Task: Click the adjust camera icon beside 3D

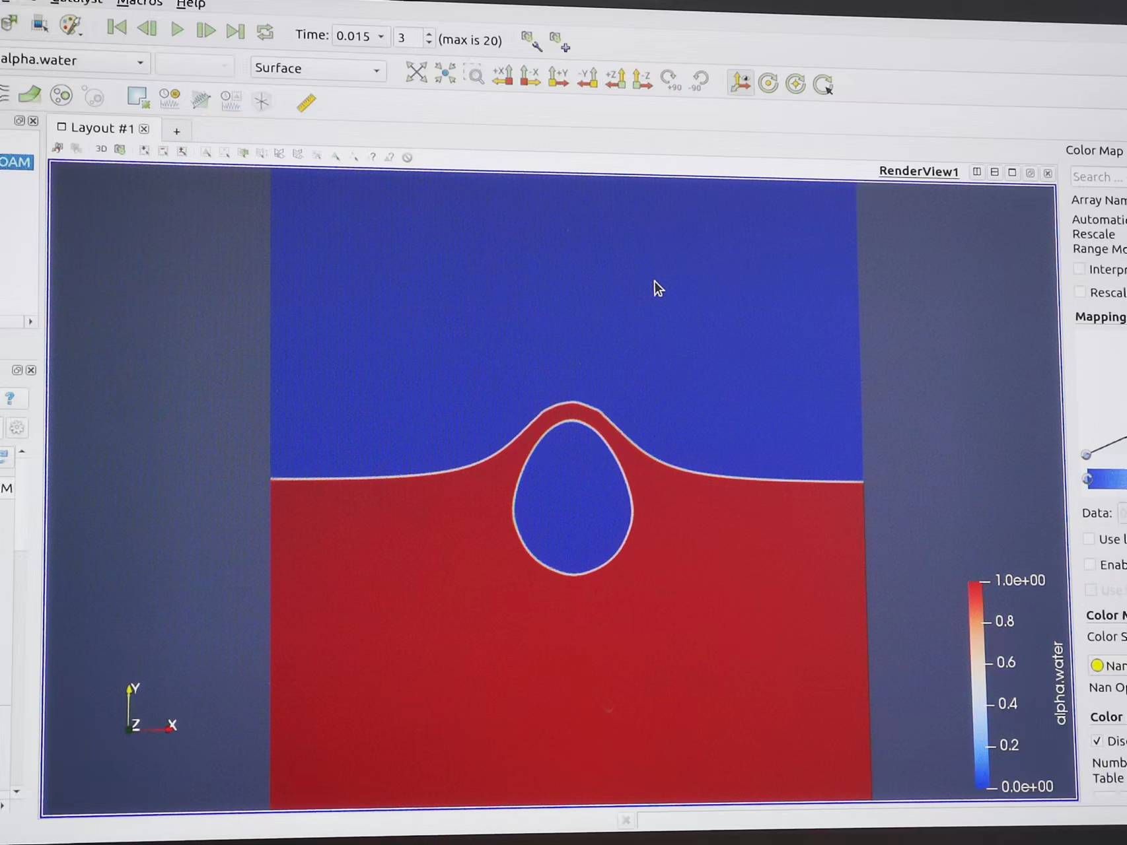Action: [120, 149]
